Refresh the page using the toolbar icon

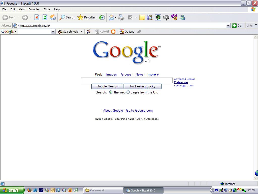coord(45,17)
